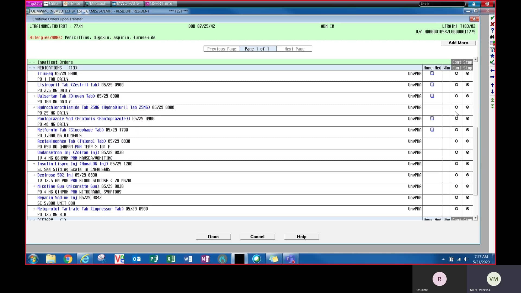Select Stop radio for Heparin Sodium Inj

click(x=468, y=198)
